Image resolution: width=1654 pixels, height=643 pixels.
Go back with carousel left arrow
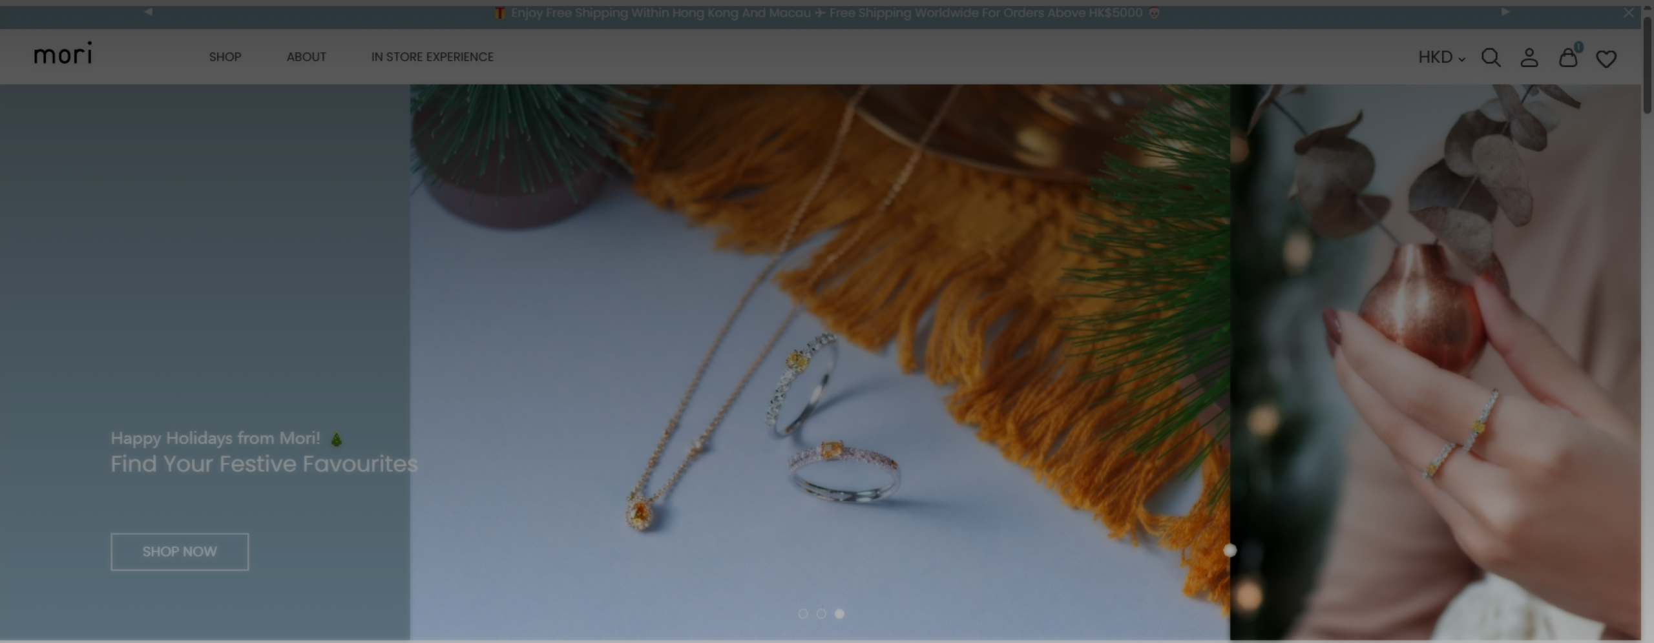pyautogui.click(x=148, y=11)
